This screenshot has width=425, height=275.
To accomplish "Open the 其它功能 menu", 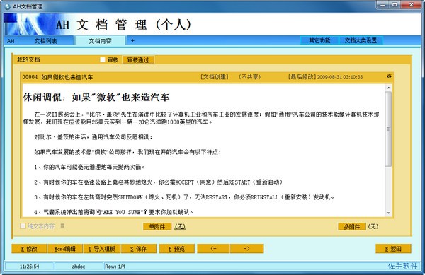I will (319, 40).
